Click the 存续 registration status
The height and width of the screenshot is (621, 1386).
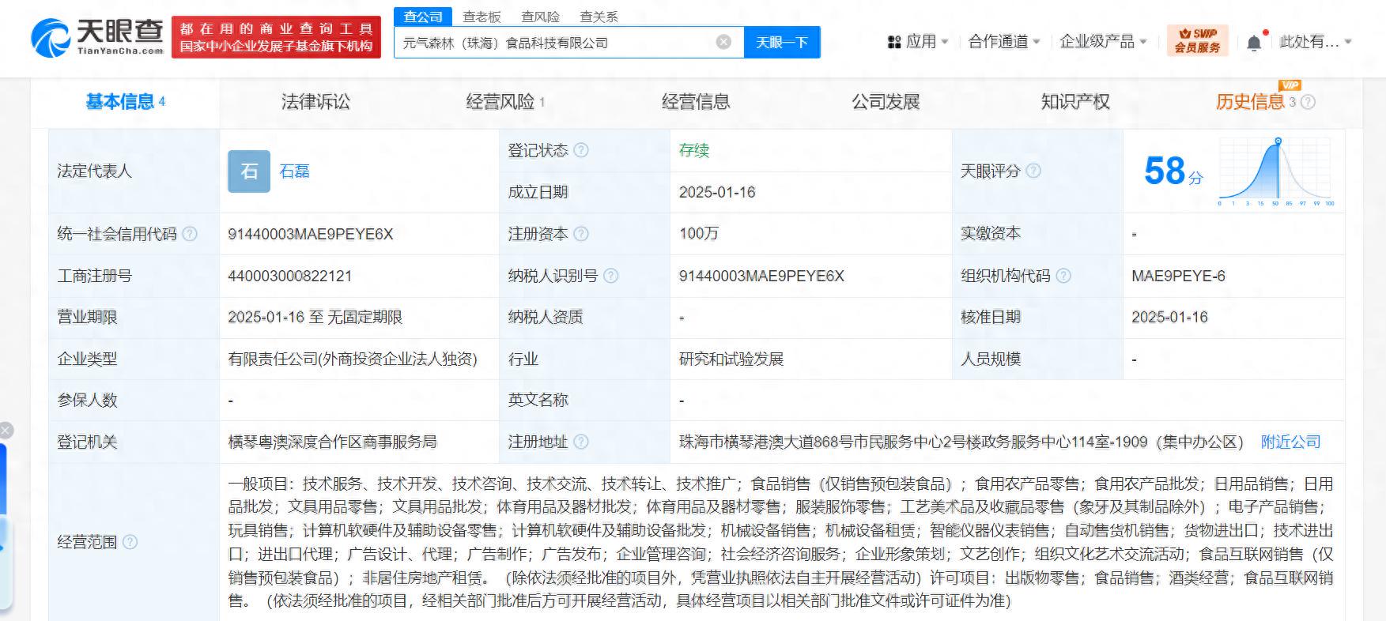click(x=693, y=150)
